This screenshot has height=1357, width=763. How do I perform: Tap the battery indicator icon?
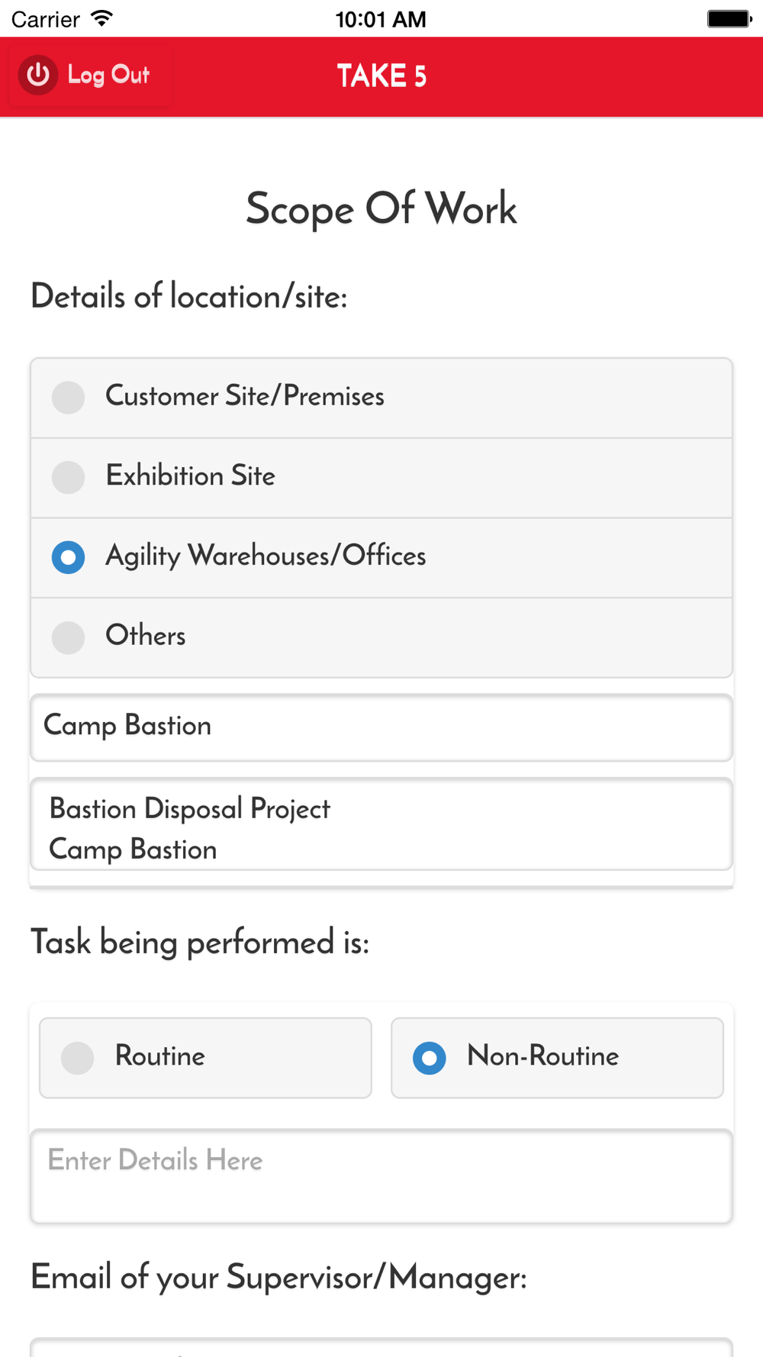click(729, 18)
